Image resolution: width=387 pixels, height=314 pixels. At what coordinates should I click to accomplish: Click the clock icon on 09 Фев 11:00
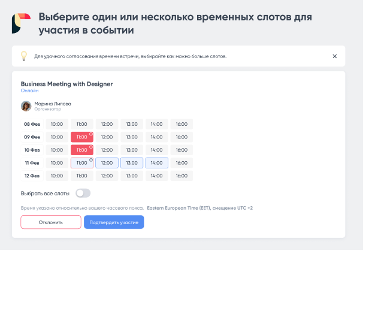tap(91, 134)
